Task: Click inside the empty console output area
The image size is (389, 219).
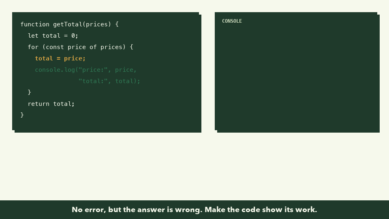Action: point(297,77)
